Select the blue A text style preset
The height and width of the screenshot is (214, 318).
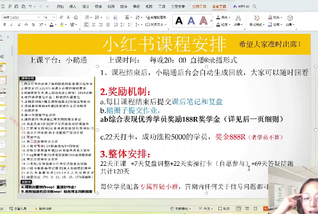(191, 21)
